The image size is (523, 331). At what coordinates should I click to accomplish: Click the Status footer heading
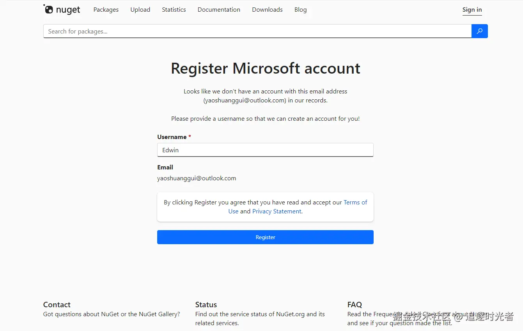click(x=206, y=305)
